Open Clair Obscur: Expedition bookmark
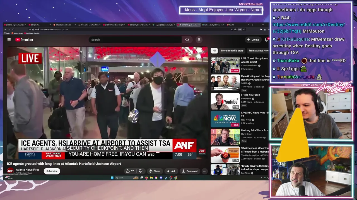 (32, 33)
